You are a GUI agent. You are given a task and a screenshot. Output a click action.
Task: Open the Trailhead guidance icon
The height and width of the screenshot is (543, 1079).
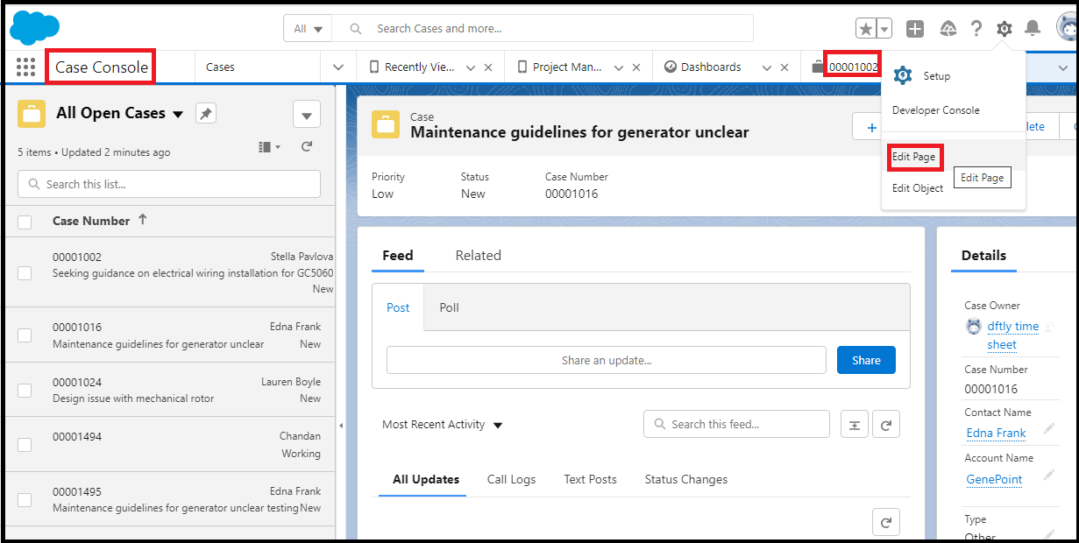tap(948, 29)
